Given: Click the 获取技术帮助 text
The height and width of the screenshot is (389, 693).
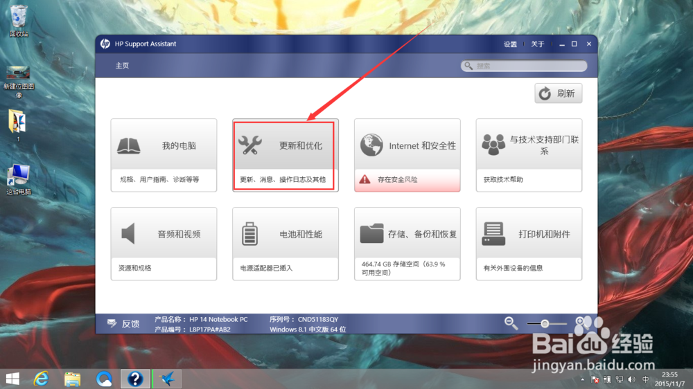Looking at the screenshot, I should pos(503,179).
